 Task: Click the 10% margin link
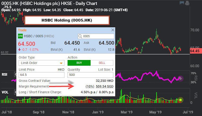click(90, 86)
